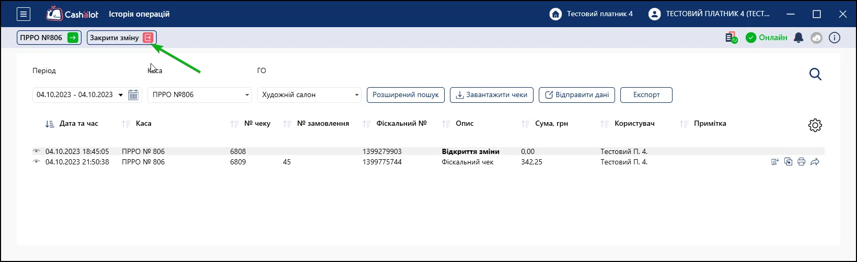Click the Cashalot logo
Screen dimensions: 857x262
pyautogui.click(x=72, y=14)
